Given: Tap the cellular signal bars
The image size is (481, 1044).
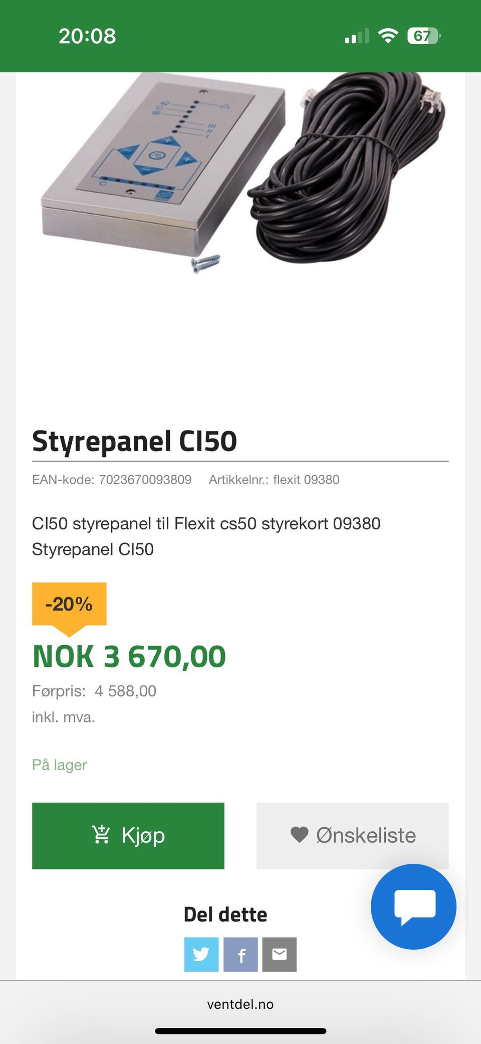Looking at the screenshot, I should pyautogui.click(x=357, y=36).
